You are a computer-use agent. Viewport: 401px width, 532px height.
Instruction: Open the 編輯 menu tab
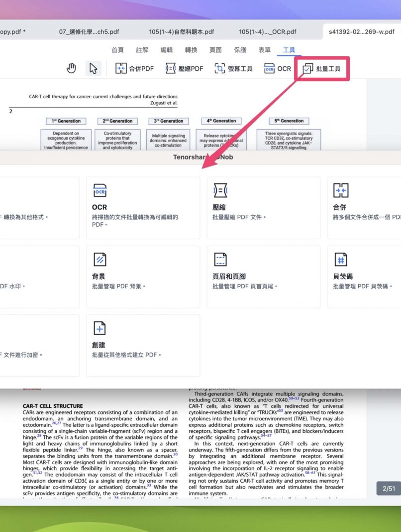pos(167,50)
